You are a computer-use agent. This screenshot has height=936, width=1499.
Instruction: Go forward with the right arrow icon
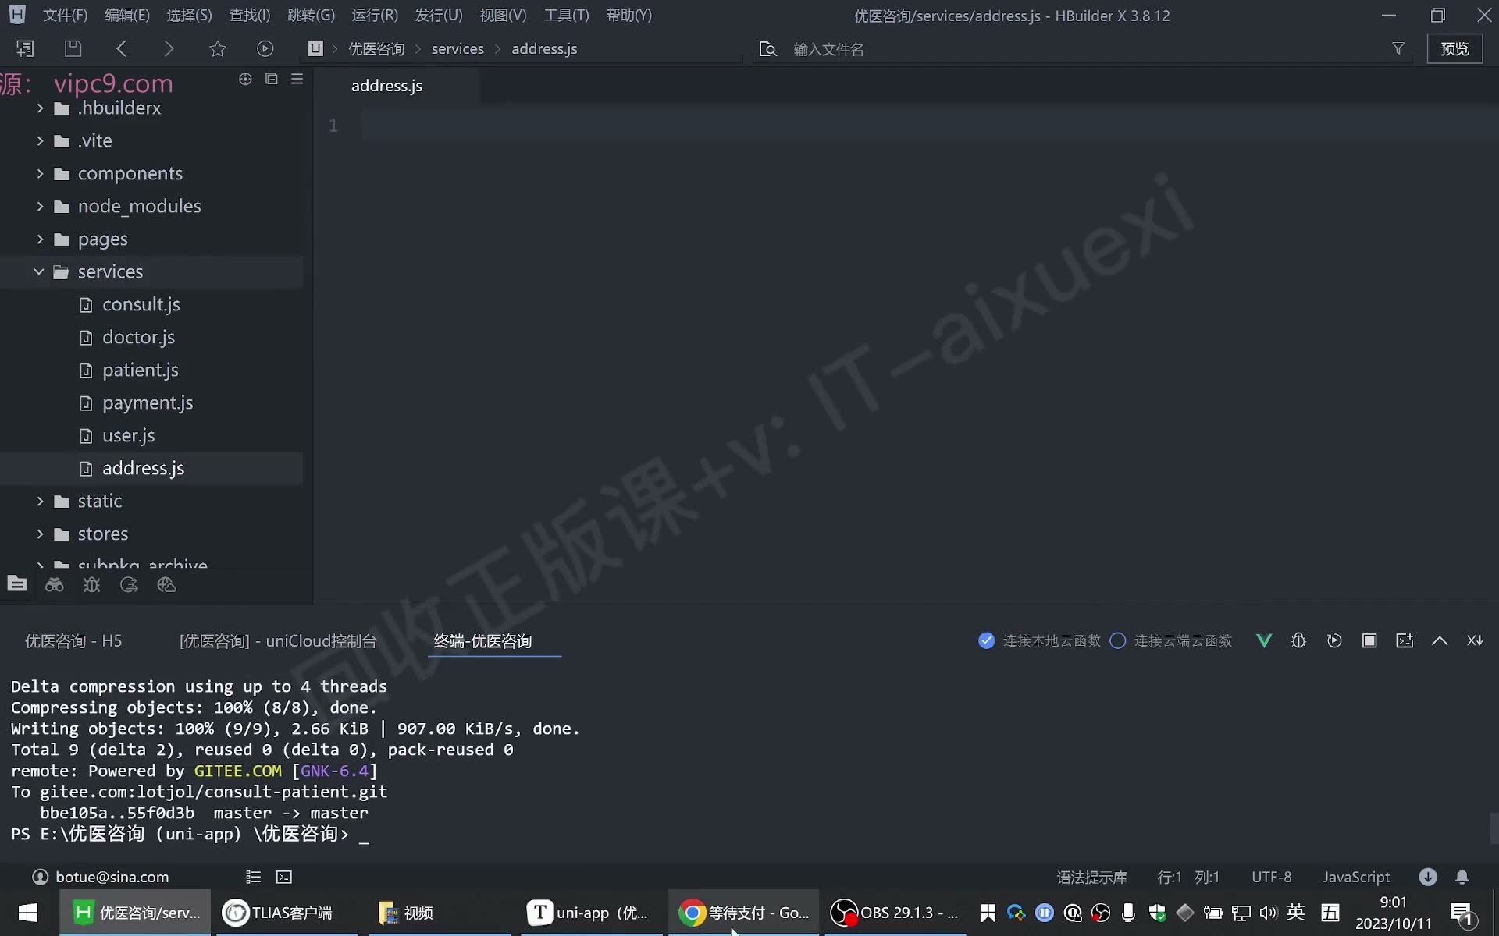(x=169, y=48)
